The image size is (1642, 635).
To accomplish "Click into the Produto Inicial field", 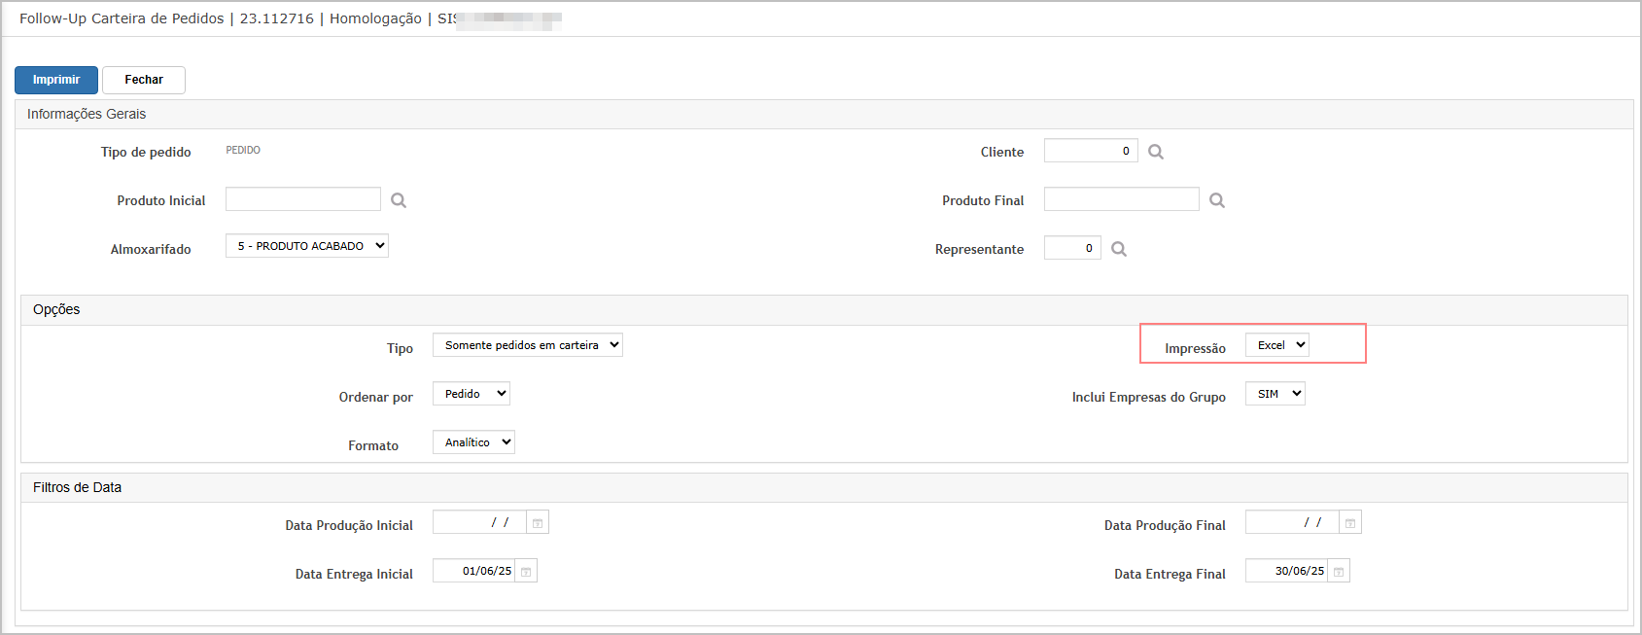I will [303, 199].
